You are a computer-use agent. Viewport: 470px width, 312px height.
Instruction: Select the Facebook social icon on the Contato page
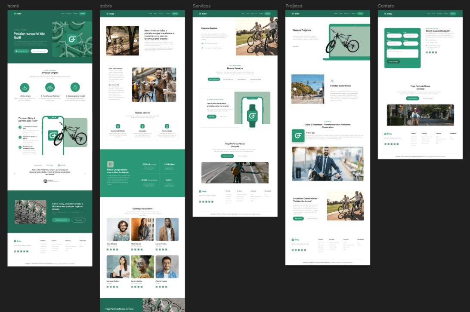(x=427, y=52)
